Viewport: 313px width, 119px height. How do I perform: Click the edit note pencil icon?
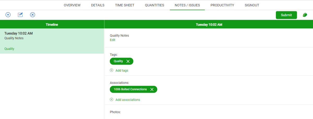pyautogui.click(x=20, y=15)
